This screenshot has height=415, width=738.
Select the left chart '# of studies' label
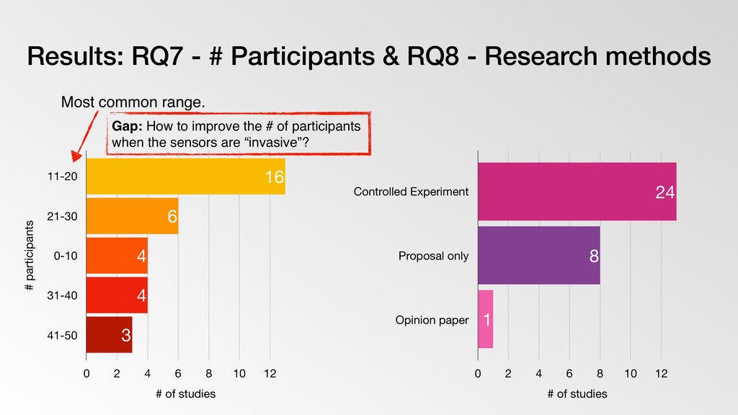point(185,394)
